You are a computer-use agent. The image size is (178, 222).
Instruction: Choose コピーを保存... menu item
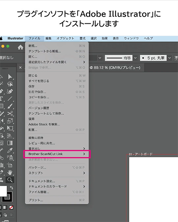click(x=57, y=97)
